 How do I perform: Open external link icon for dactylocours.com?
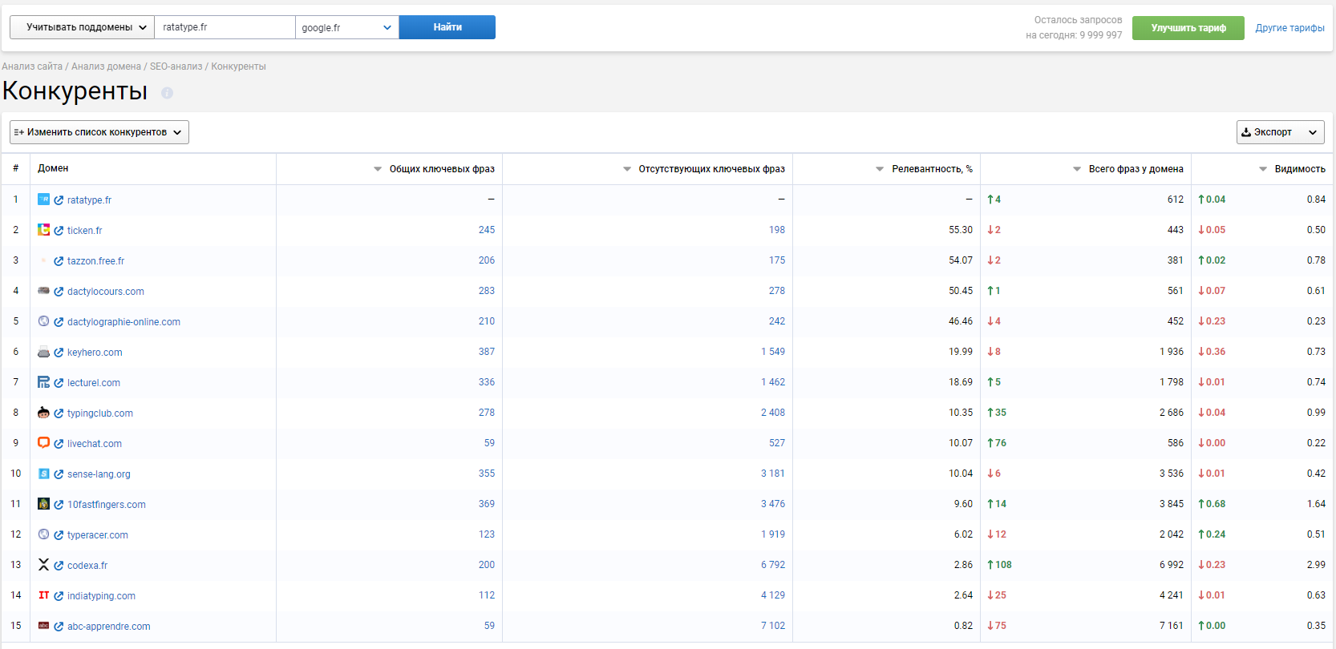coord(59,292)
